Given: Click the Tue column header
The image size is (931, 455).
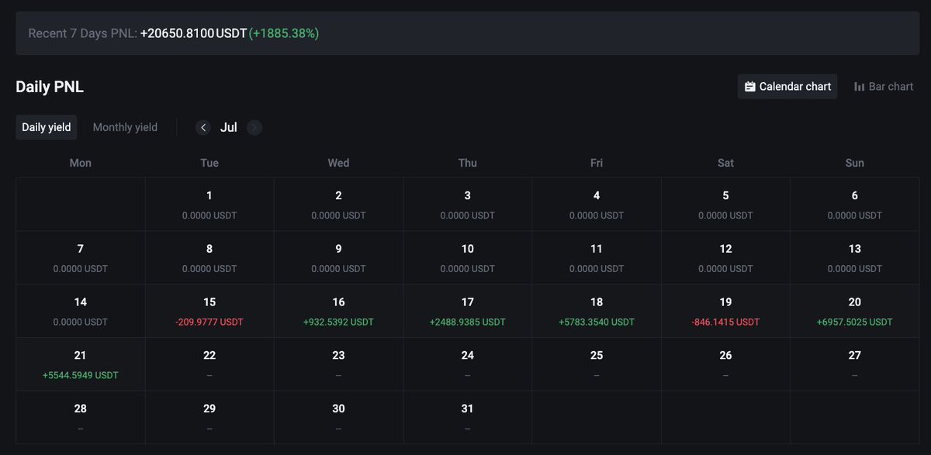Looking at the screenshot, I should point(209,163).
